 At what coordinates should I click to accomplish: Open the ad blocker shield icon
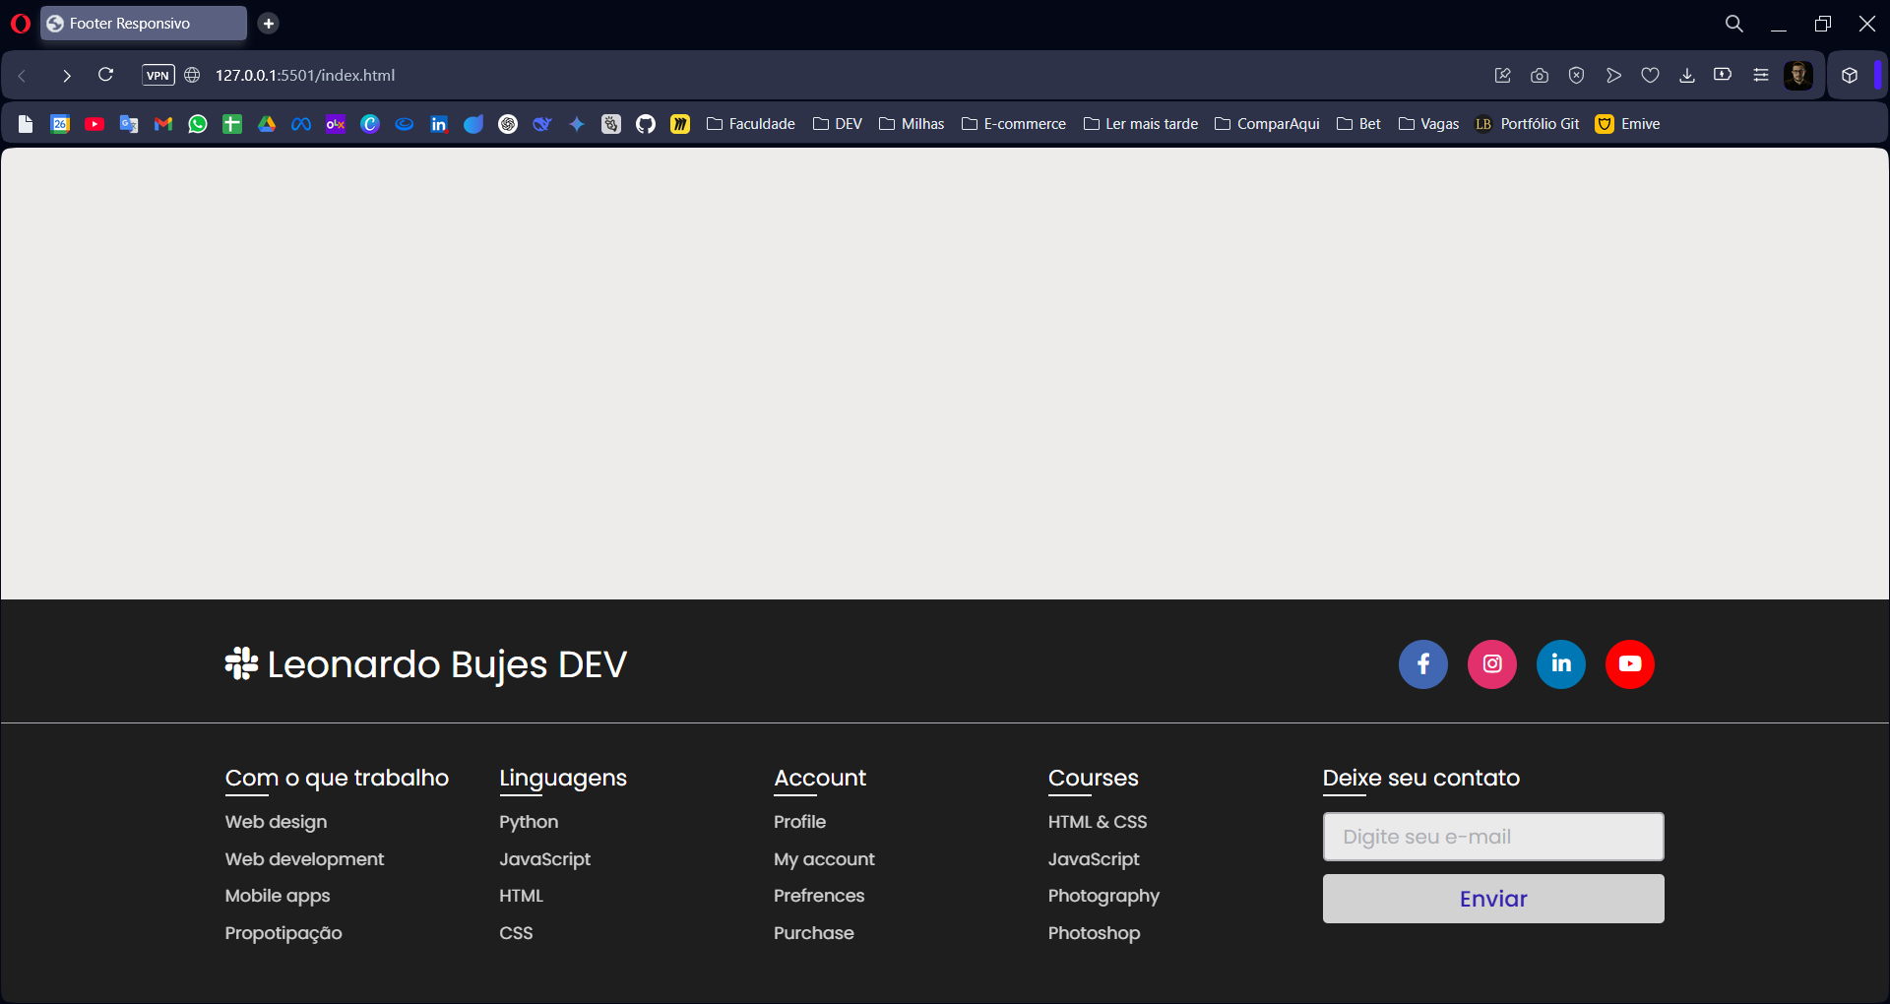1576,76
